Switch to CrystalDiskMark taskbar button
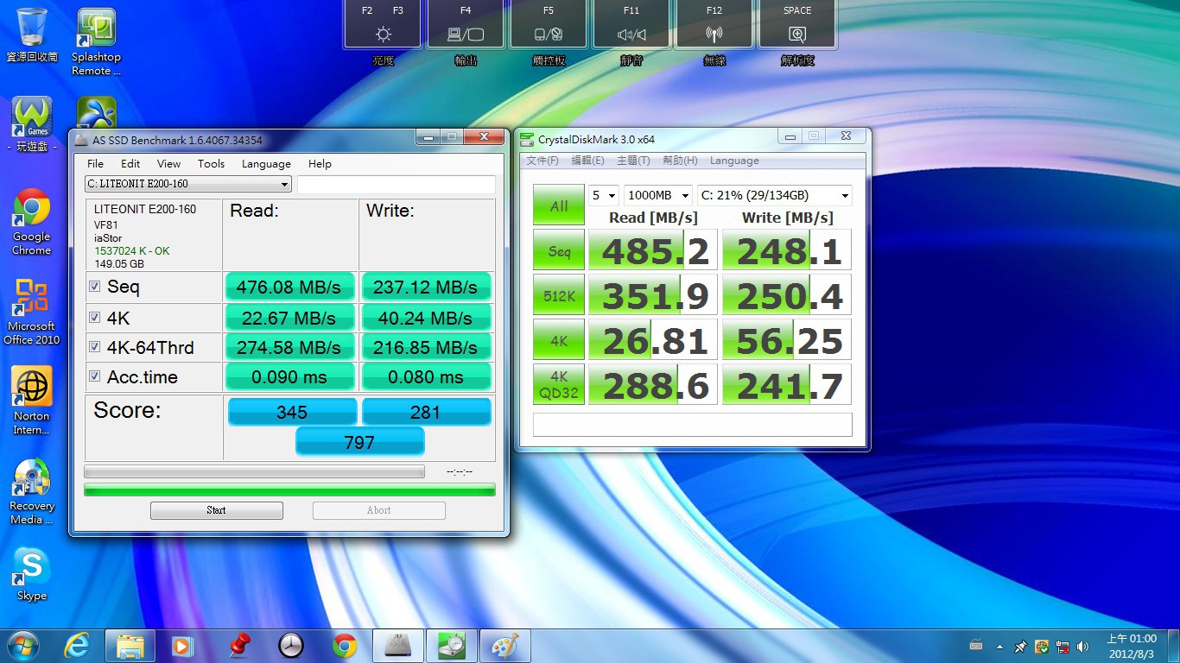 click(452, 646)
